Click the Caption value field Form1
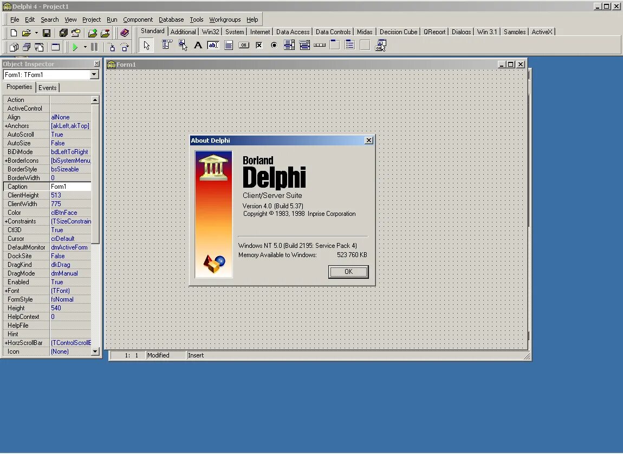 70,186
